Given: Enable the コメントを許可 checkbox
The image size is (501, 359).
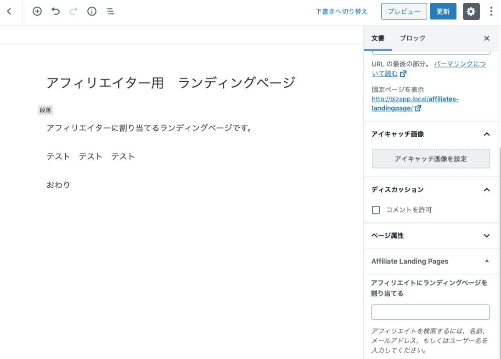Looking at the screenshot, I should point(376,210).
